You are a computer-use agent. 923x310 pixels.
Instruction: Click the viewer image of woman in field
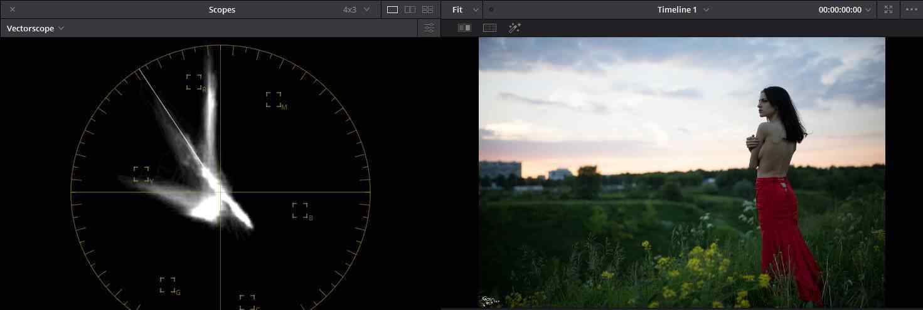pyautogui.click(x=682, y=172)
